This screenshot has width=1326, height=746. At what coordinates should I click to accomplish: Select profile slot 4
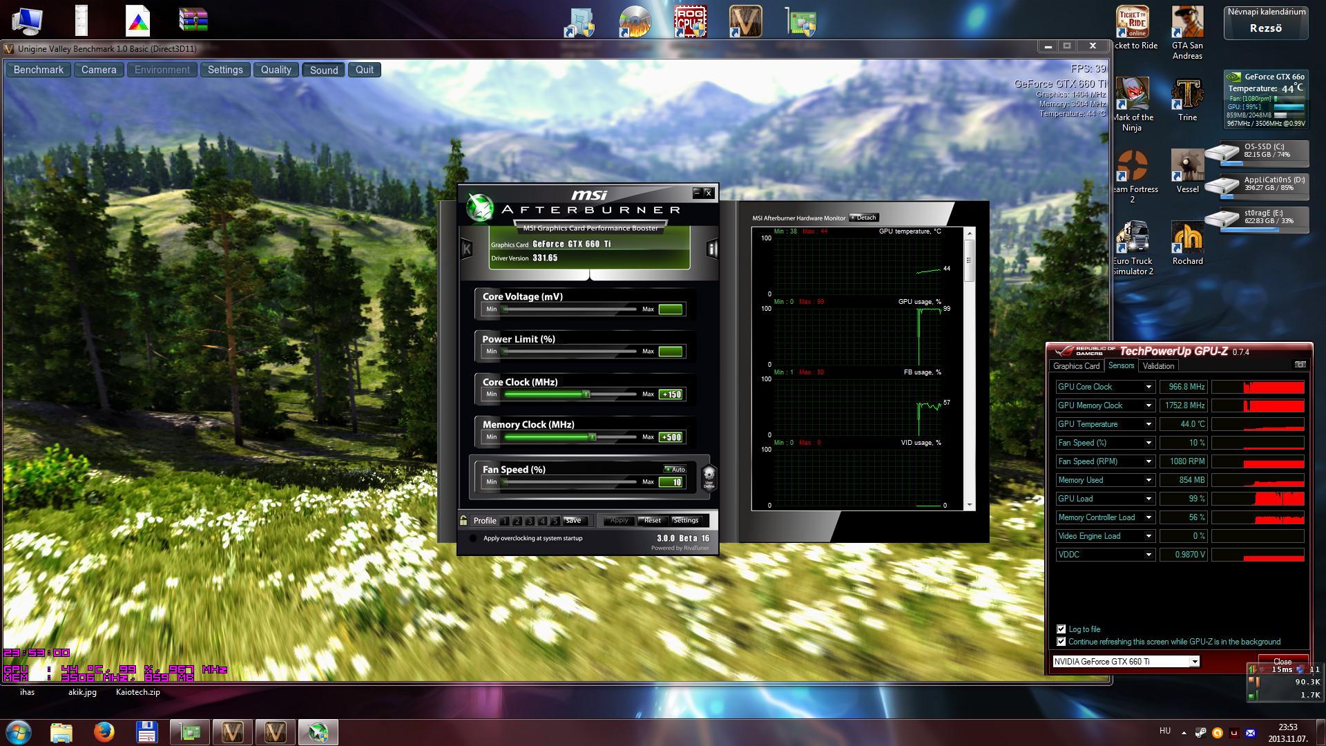tap(542, 521)
